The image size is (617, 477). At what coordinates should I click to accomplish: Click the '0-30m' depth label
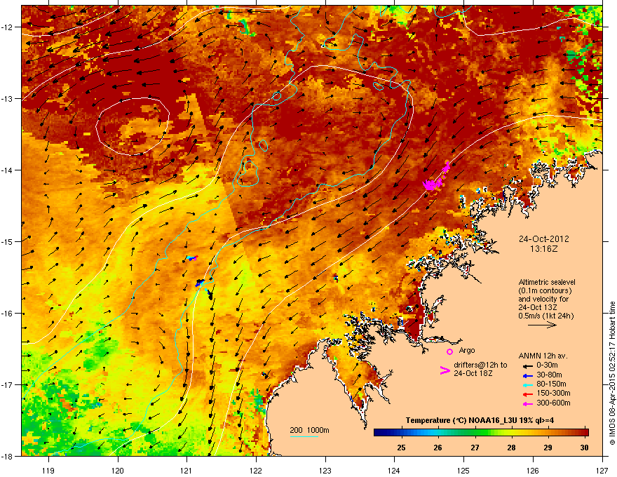point(548,365)
